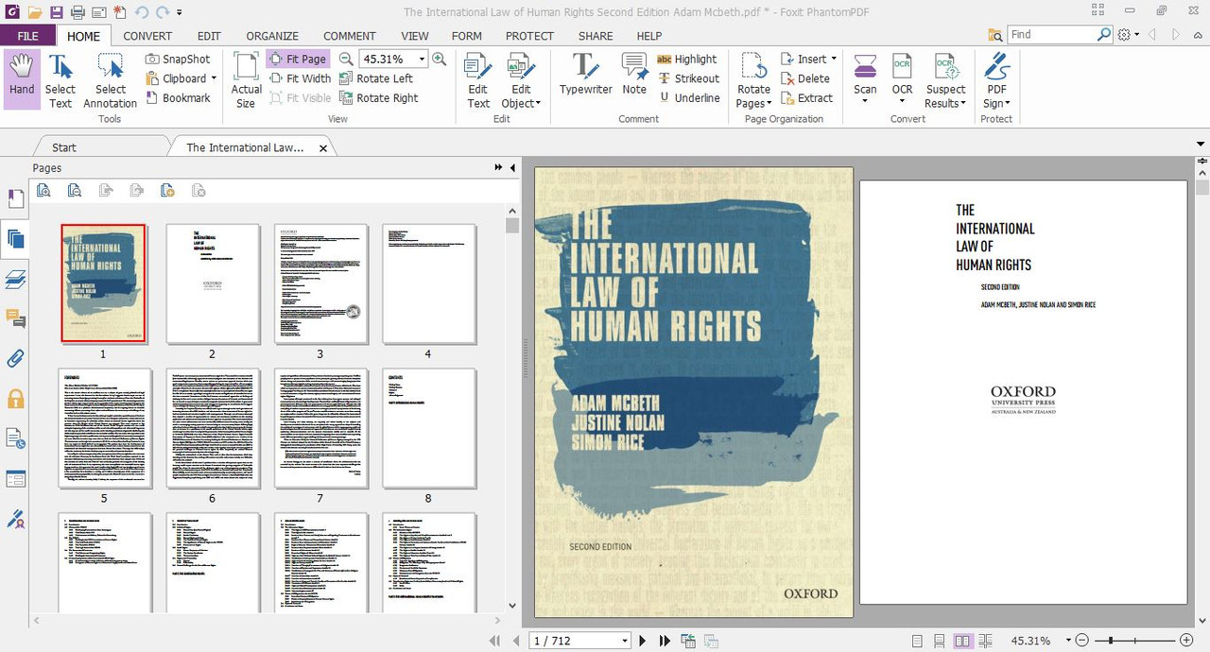Open the Layers side panel icon
Viewport: 1210px width, 652px height.
[15, 279]
